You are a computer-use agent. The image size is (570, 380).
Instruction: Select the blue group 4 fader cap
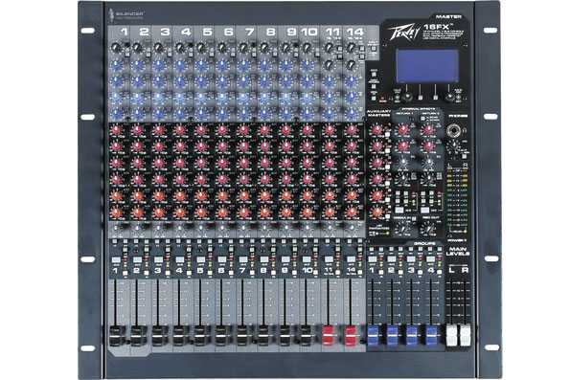[431, 335]
